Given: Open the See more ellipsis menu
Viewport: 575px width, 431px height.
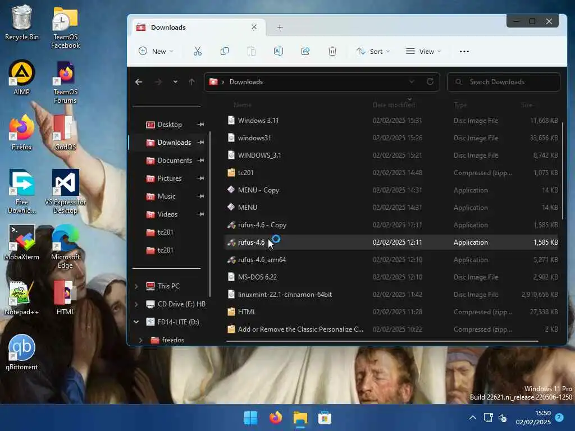Looking at the screenshot, I should point(464,51).
